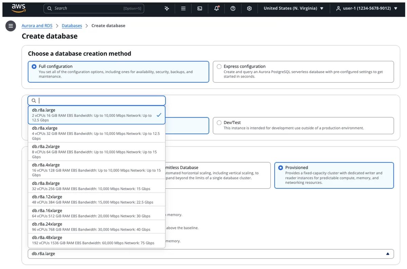Image resolution: width=407 pixels, height=269 pixels.
Task: Toggle the side navigation hamburger button
Action: (x=11, y=26)
